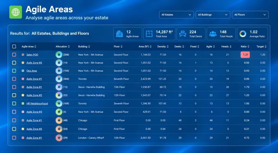Screen dimensions: 278x153
Task: Sort table by Agile column
Action: click(210, 47)
